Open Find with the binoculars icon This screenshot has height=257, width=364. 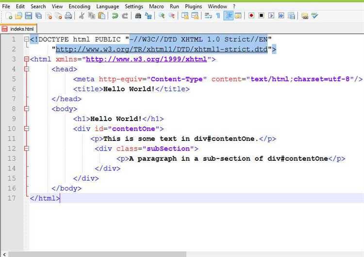[x=138, y=16]
